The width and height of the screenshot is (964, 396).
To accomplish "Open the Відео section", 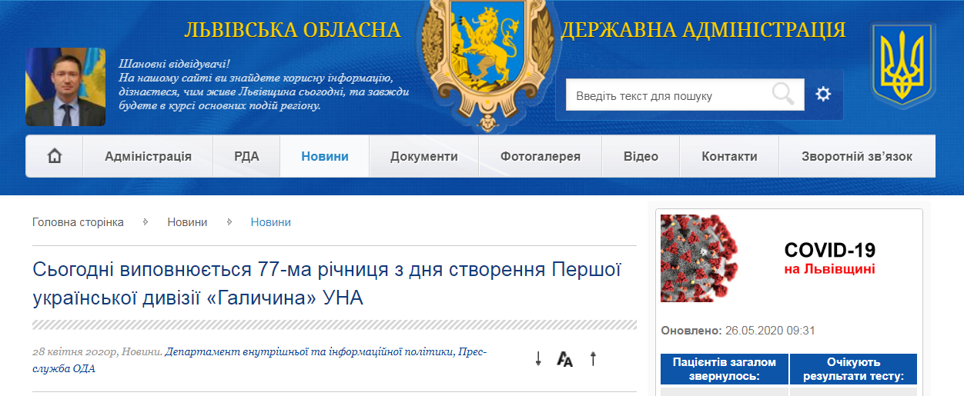I will (641, 156).
